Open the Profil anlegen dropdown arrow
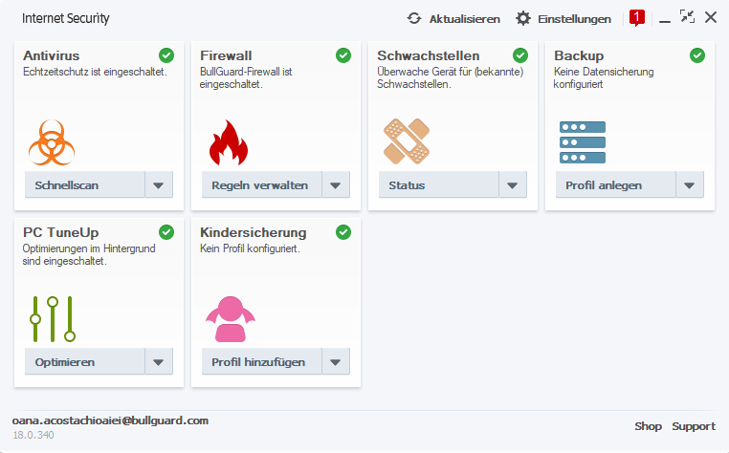The width and height of the screenshot is (729, 453). point(690,185)
